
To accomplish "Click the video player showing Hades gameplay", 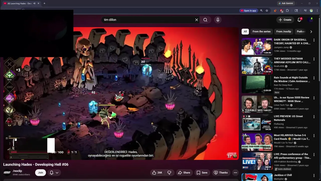I will coord(121,93).
